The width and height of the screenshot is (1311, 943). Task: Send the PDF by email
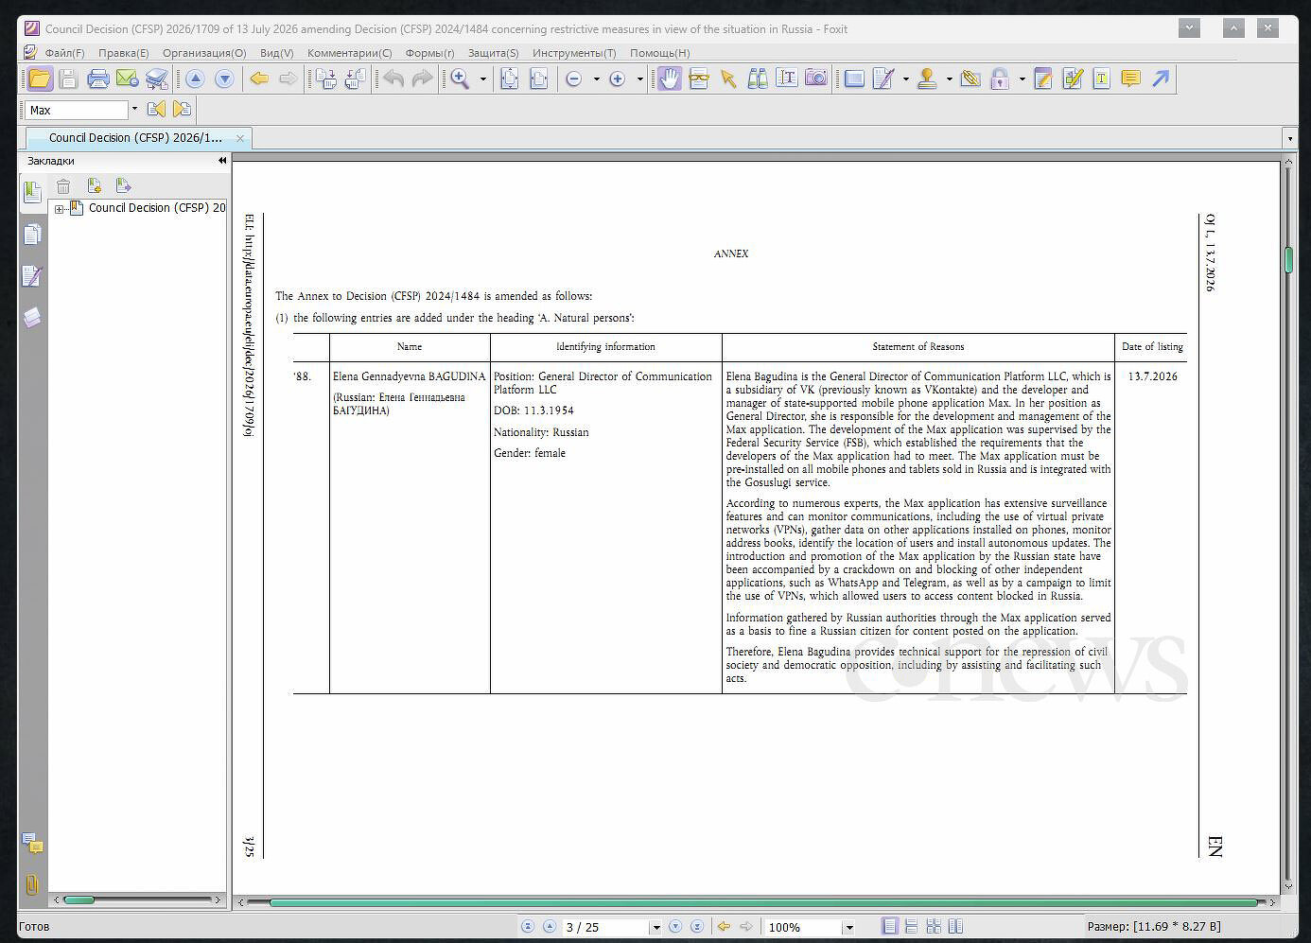coord(127,79)
